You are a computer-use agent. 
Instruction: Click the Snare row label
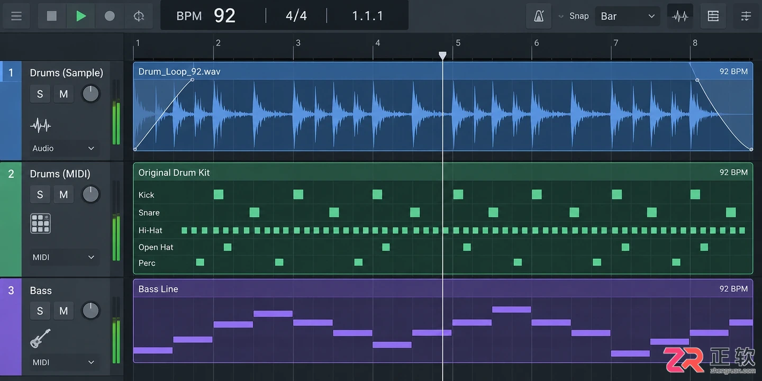click(149, 213)
